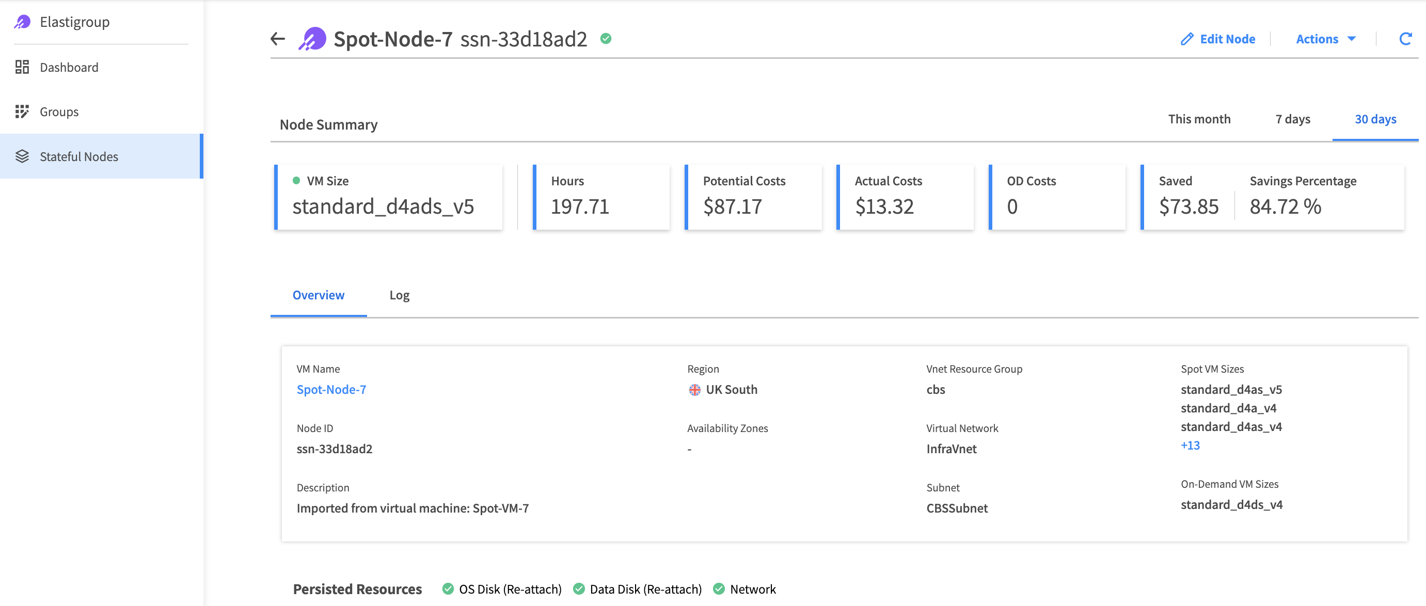1426x606 pixels.
Task: Select the 7 days time range
Action: point(1292,119)
